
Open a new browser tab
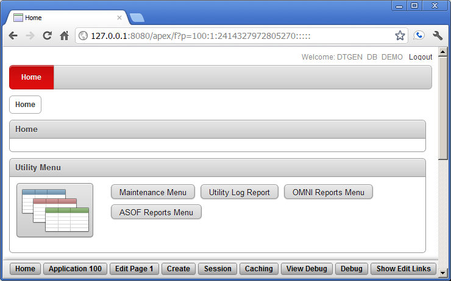137,18
